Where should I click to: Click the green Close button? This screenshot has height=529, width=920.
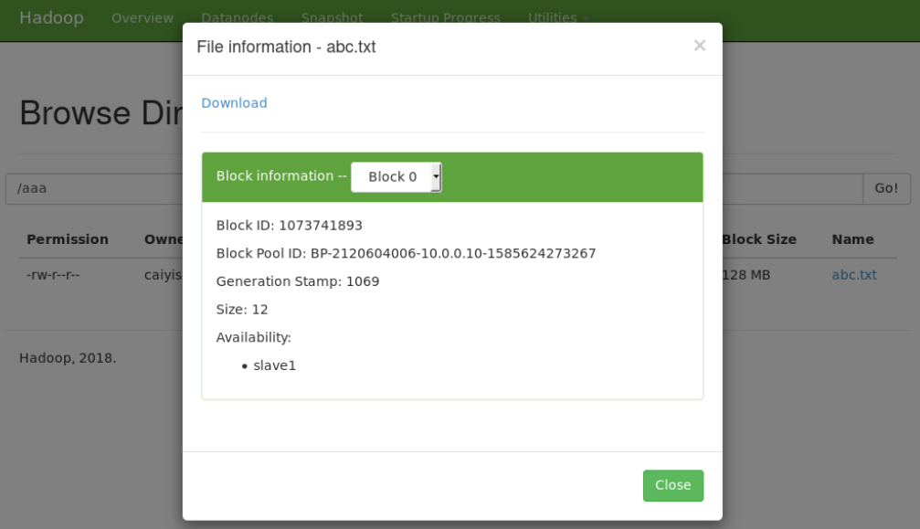(x=673, y=485)
